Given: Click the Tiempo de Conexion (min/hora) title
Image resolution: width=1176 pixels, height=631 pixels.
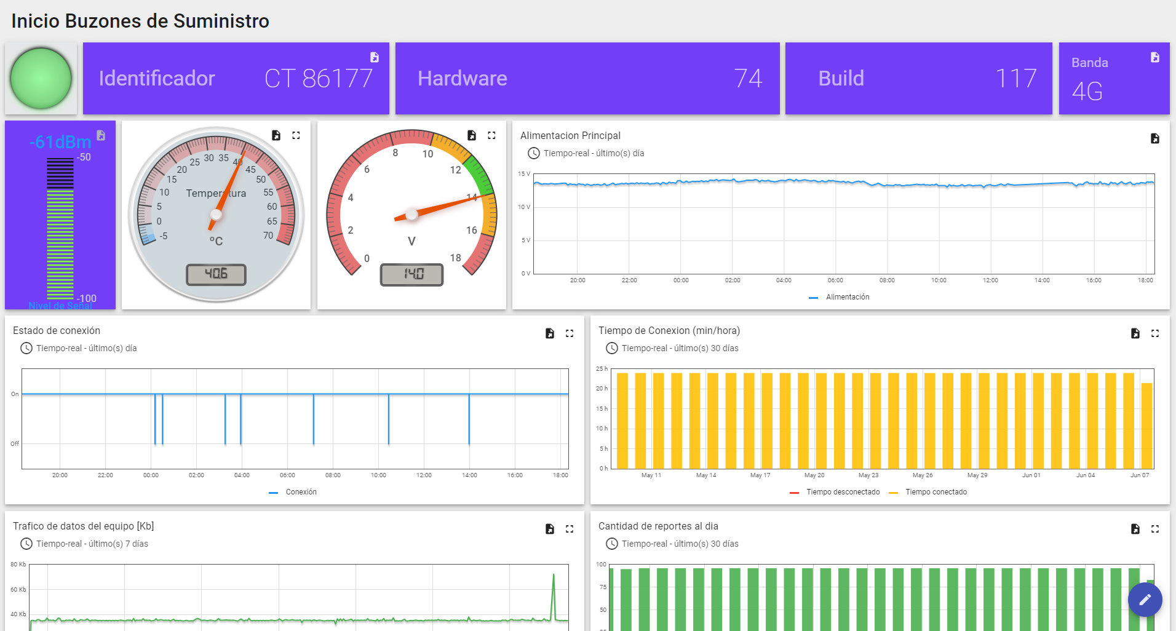Looking at the screenshot, I should click(669, 331).
